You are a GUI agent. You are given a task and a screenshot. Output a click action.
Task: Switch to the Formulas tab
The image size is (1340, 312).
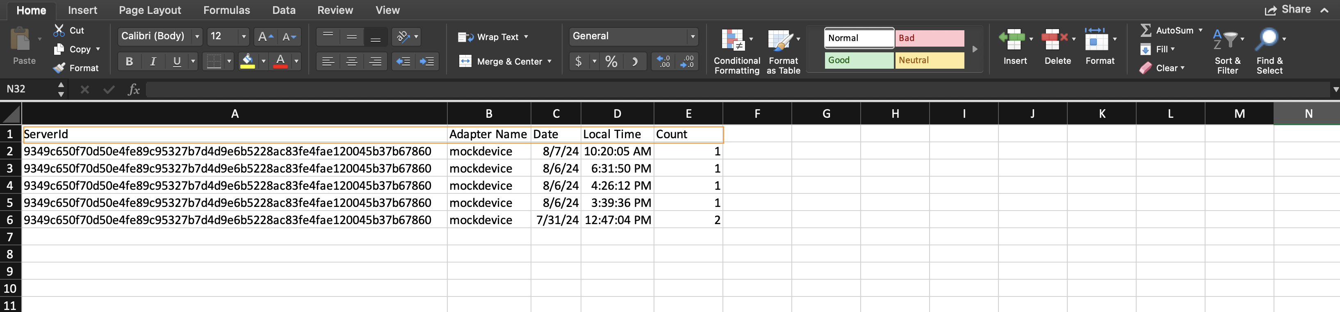226,10
